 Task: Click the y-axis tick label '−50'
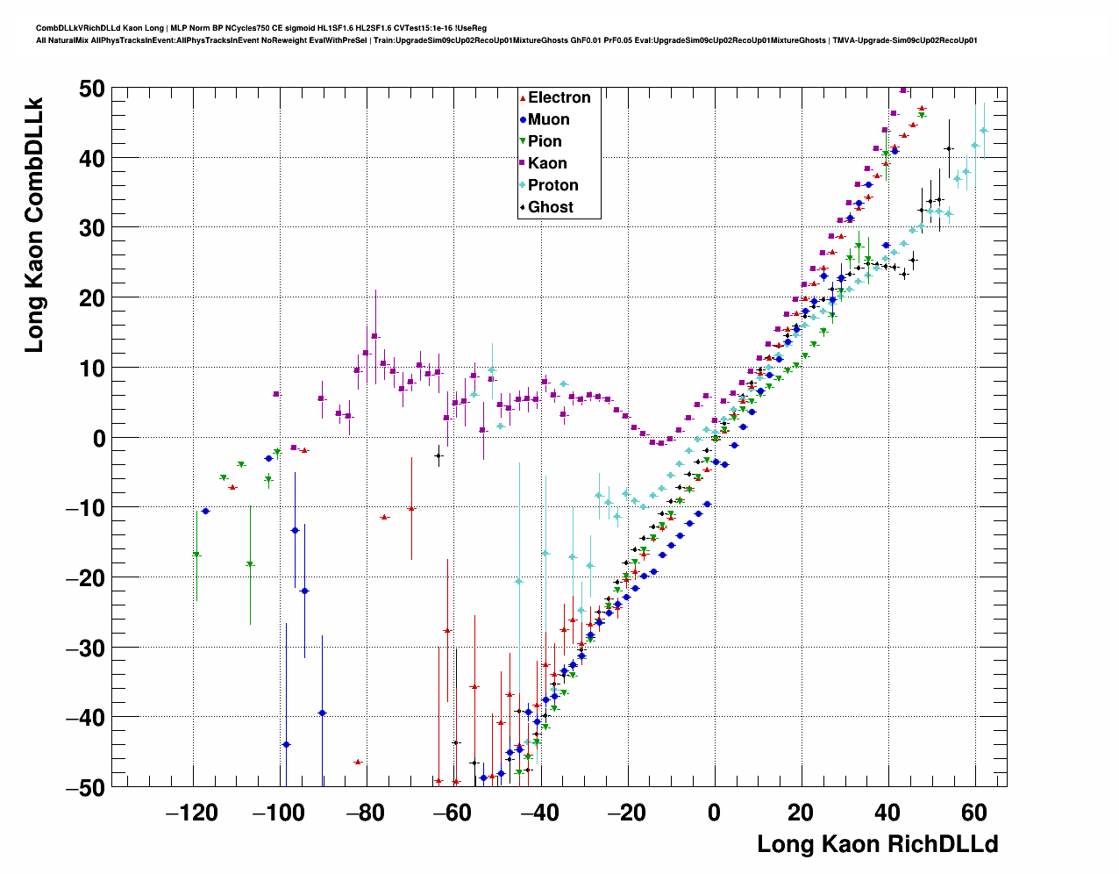point(84,787)
